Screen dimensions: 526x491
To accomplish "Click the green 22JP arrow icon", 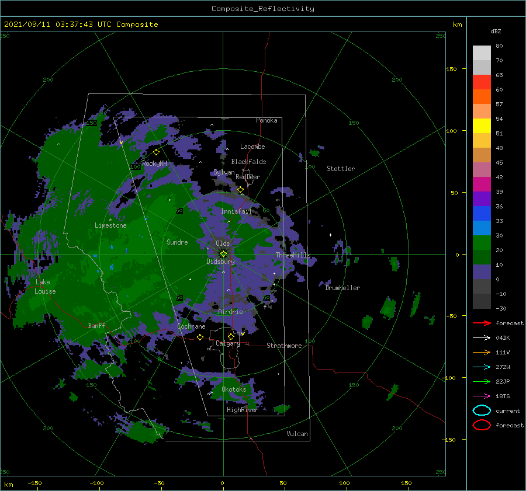I will pos(482,381).
